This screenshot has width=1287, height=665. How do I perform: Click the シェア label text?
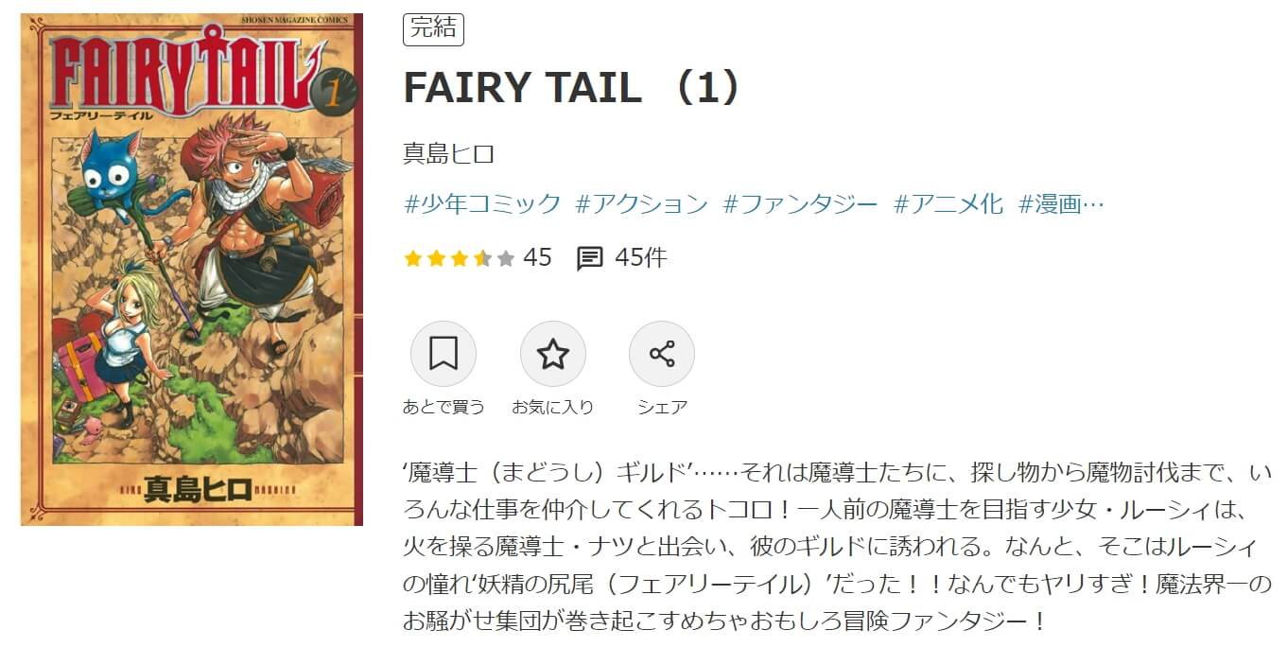pyautogui.click(x=662, y=407)
